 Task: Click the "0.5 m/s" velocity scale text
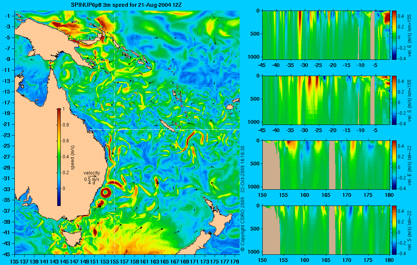pyautogui.click(x=92, y=179)
